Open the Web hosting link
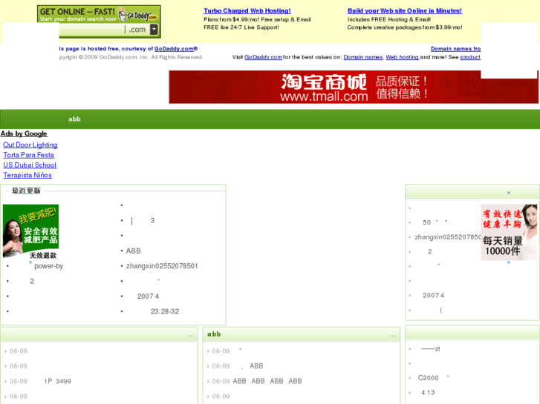The height and width of the screenshot is (404, 540). (x=402, y=57)
